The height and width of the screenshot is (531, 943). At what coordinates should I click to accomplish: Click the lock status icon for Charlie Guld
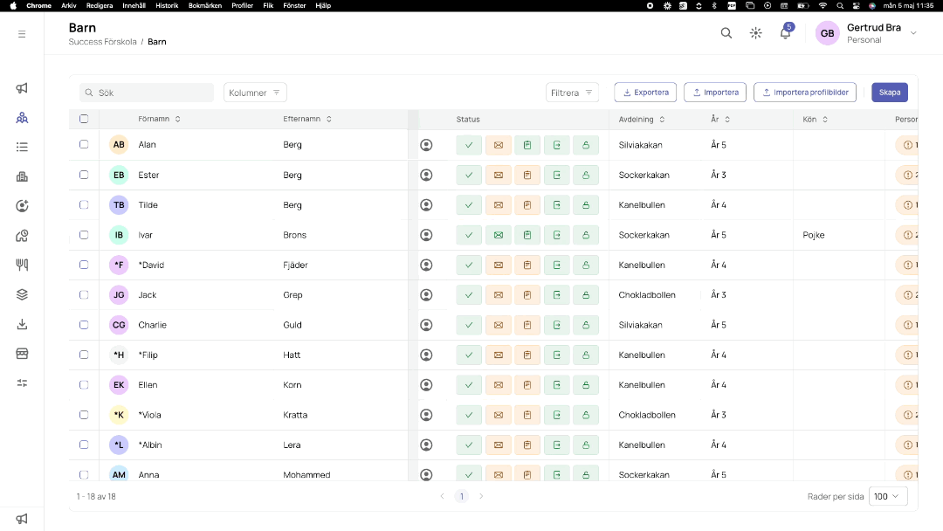(x=586, y=326)
